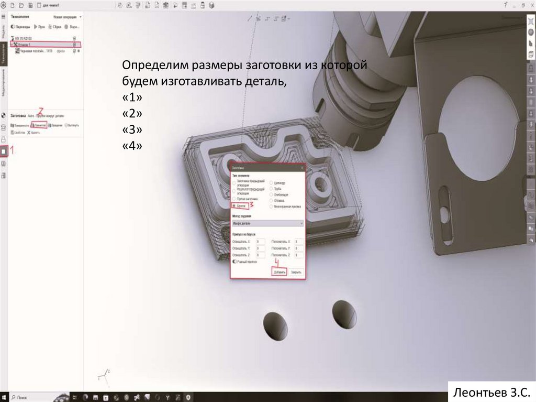Open the Новая операция dropdown
The image size is (536, 402).
coord(68,17)
